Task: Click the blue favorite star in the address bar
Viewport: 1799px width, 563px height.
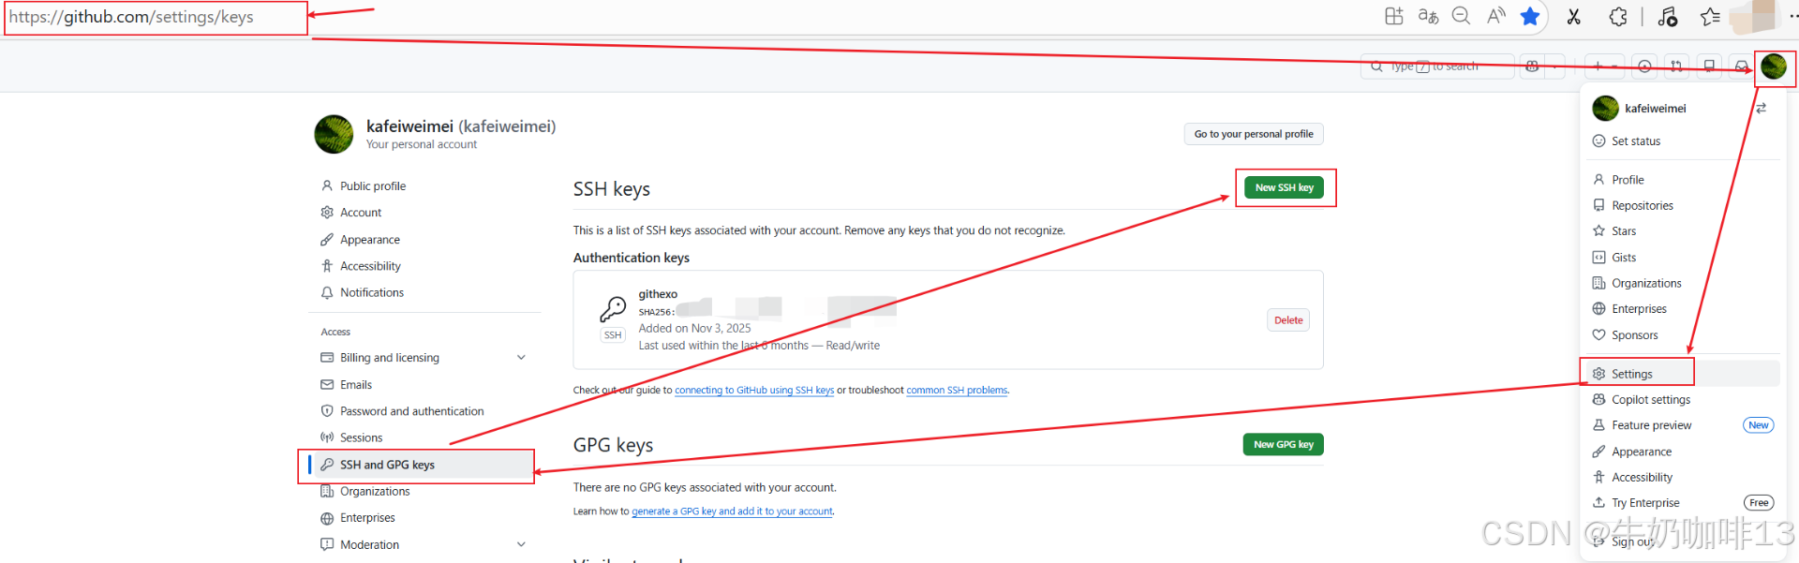Action: coord(1530,16)
